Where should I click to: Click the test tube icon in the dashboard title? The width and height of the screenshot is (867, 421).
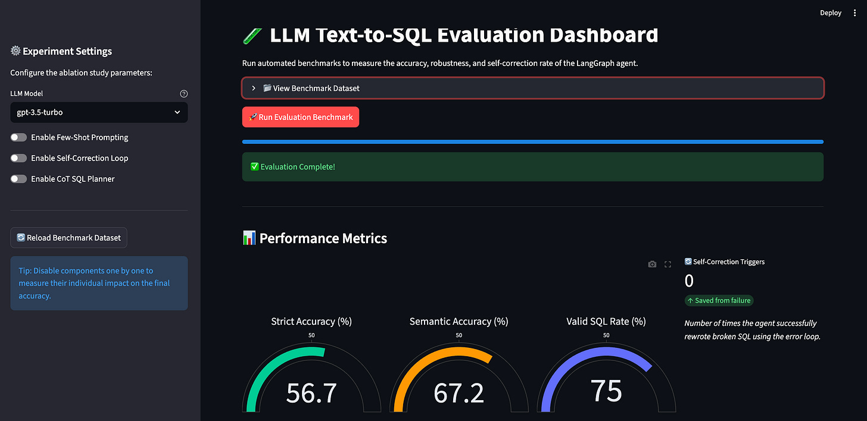[252, 35]
